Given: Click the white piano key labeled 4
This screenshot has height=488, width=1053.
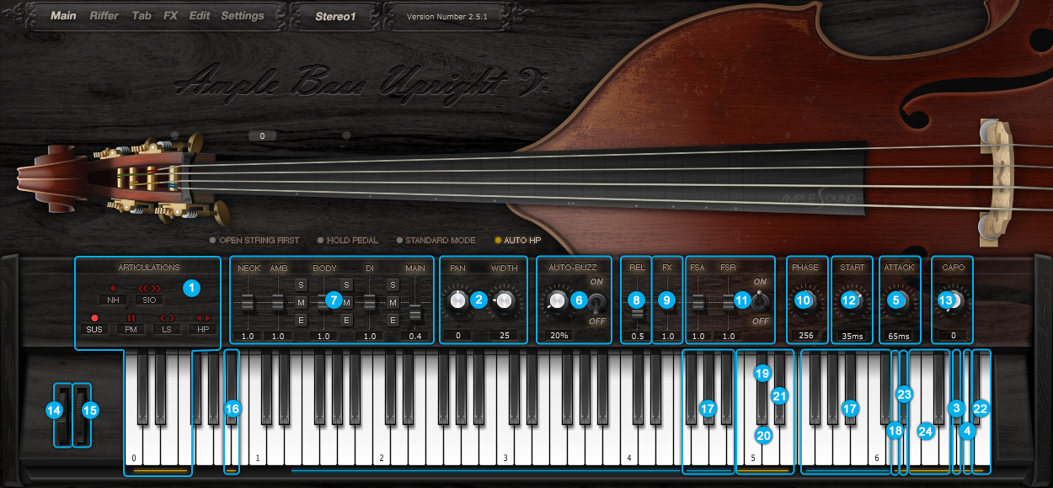Looking at the screenshot, I should click(628, 446).
